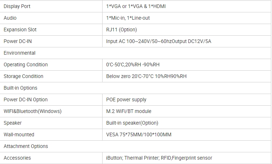Click the Storage Condition label
Image resolution: width=272 pixels, height=164 pixels.
click(23, 76)
